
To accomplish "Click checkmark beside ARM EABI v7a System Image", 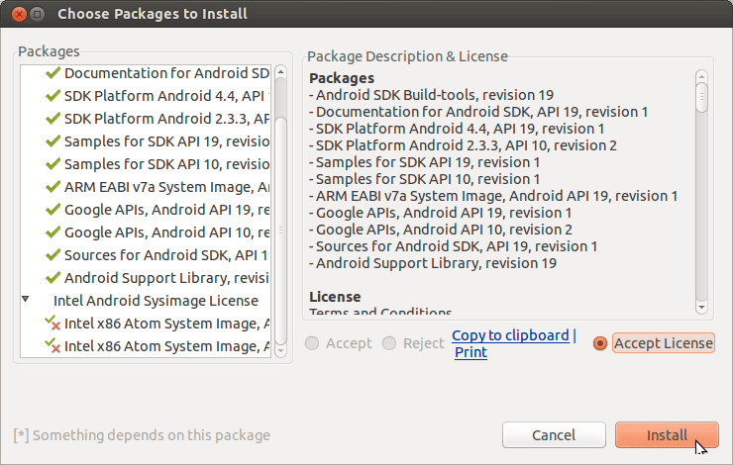I will 52,187.
